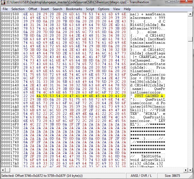Open the Insert menu

point(45,9)
